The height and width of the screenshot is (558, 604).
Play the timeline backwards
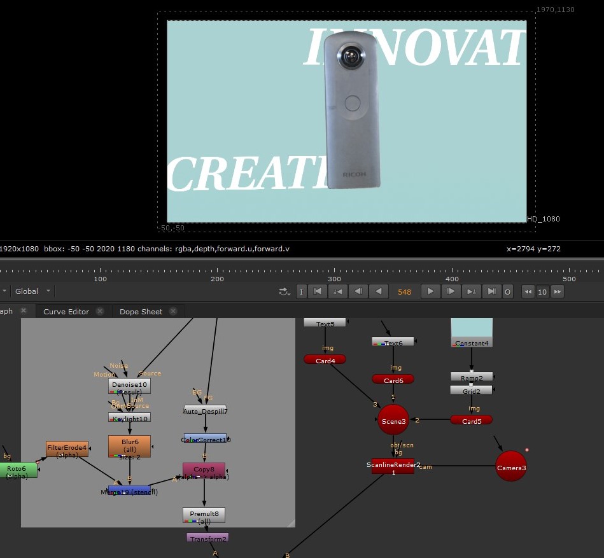[379, 291]
